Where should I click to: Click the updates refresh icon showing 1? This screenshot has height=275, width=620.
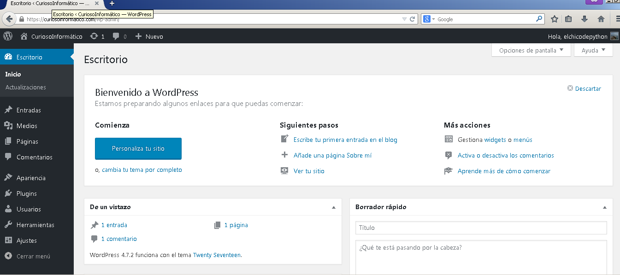pyautogui.click(x=94, y=36)
